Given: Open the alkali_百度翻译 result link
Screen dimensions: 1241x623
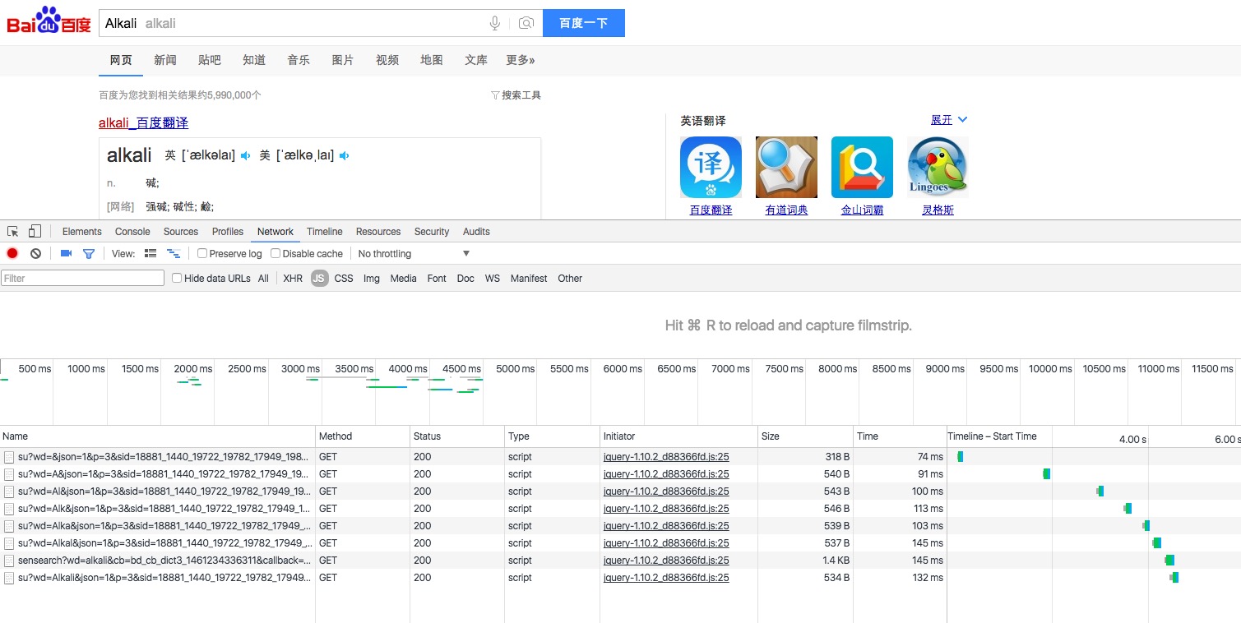Looking at the screenshot, I should point(144,123).
